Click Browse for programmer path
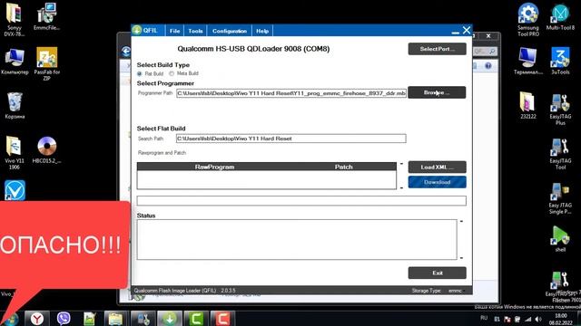This screenshot has height=326, width=581. [x=437, y=92]
